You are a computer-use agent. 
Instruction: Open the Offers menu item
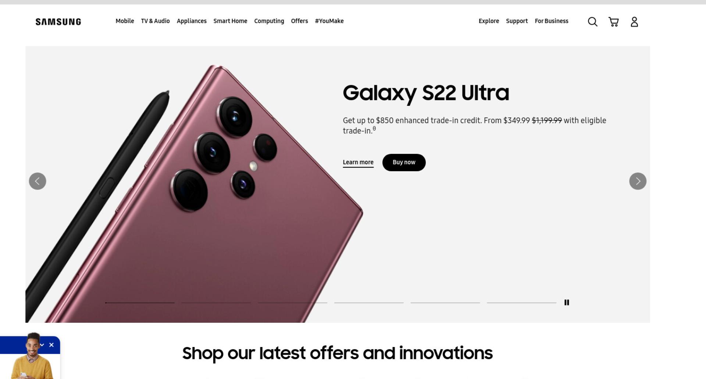click(x=299, y=21)
